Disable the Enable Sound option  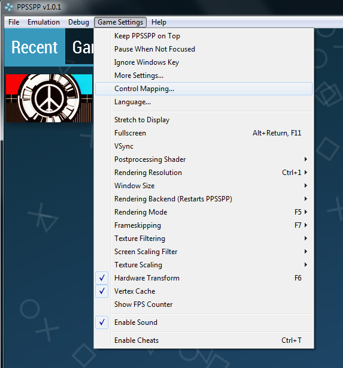204,322
